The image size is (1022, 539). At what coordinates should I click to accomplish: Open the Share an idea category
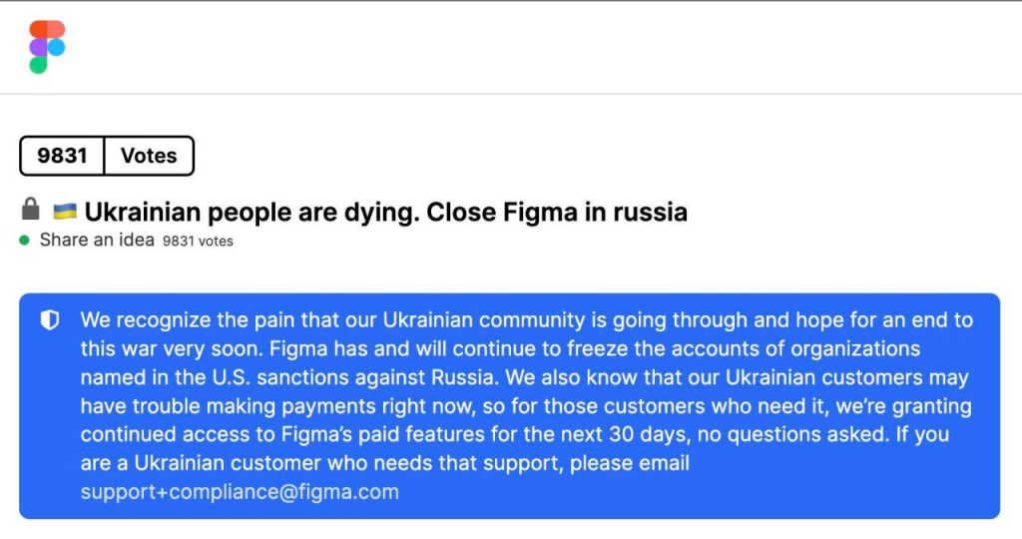pyautogui.click(x=97, y=240)
